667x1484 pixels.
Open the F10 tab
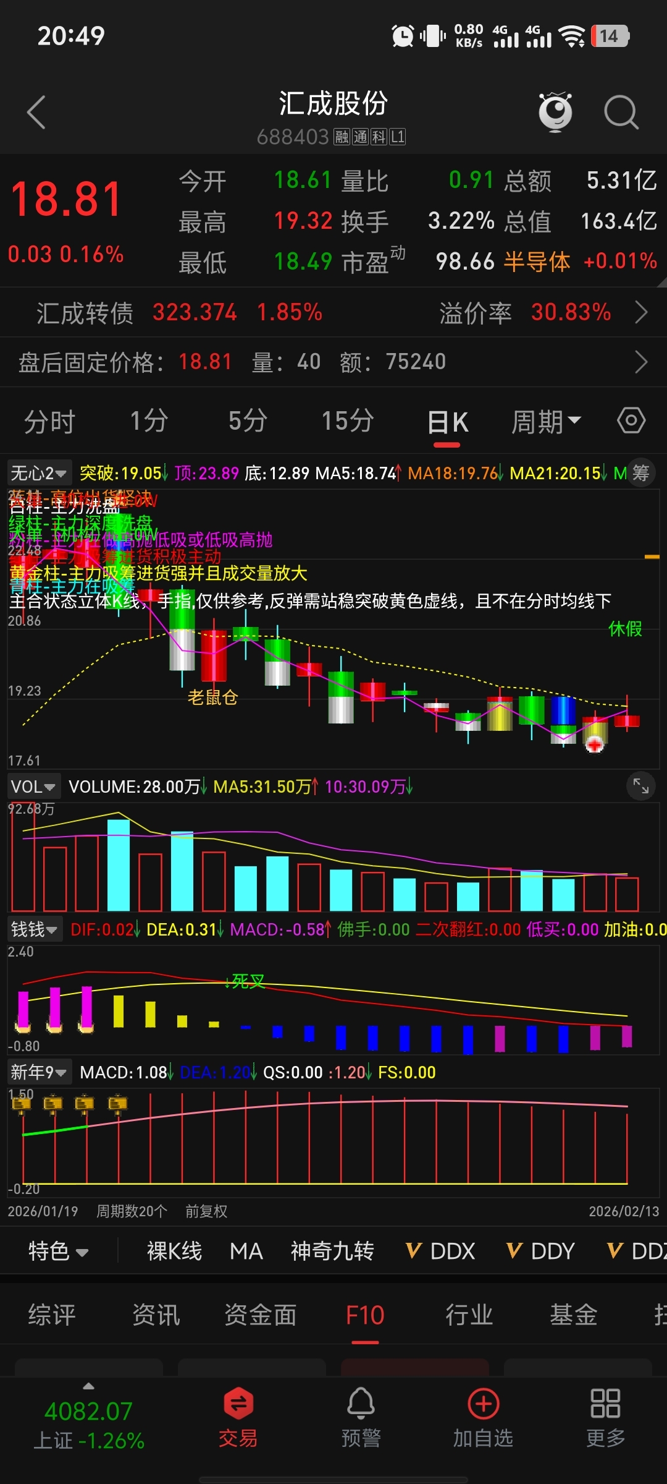click(x=365, y=1314)
